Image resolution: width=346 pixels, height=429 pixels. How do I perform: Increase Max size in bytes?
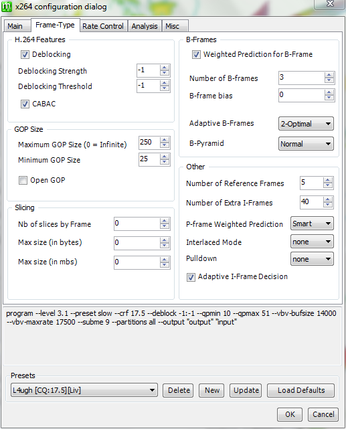coord(165,240)
